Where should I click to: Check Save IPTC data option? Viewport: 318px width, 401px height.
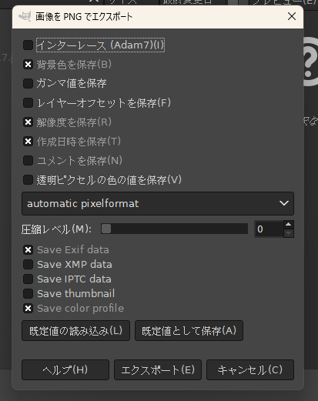tap(28, 279)
